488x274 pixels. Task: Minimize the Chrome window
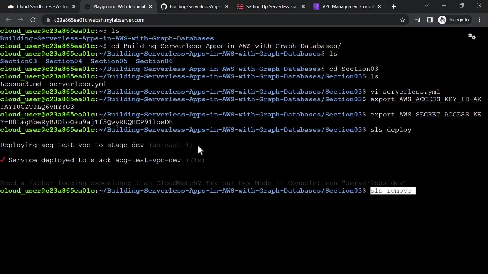444,6
